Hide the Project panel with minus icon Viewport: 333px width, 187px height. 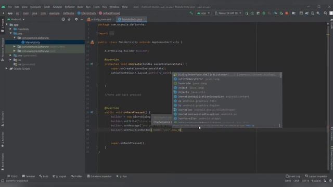click(x=82, y=19)
